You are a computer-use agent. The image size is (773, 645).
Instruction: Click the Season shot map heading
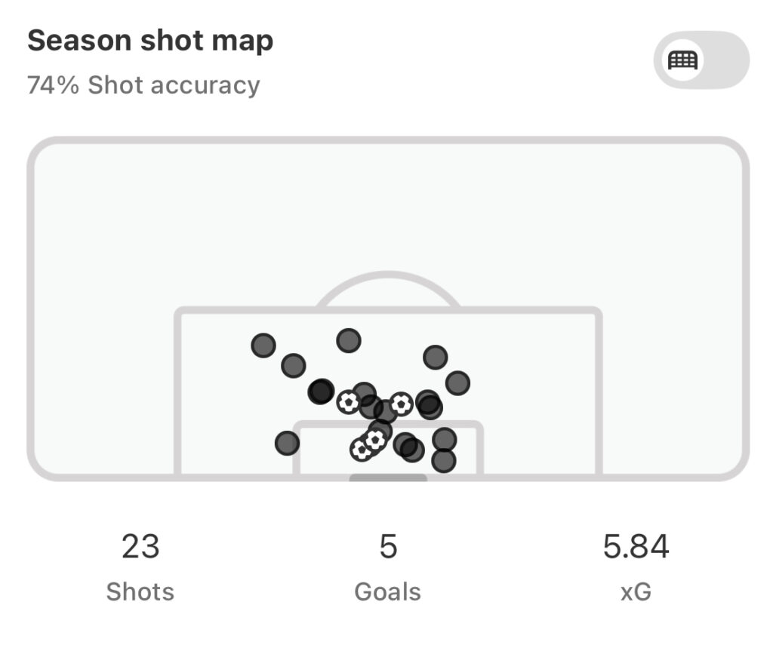150,41
